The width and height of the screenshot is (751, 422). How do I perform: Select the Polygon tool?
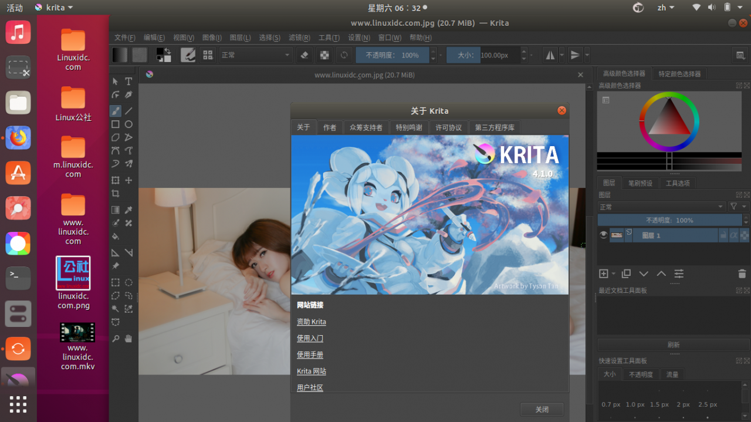pyautogui.click(x=116, y=137)
